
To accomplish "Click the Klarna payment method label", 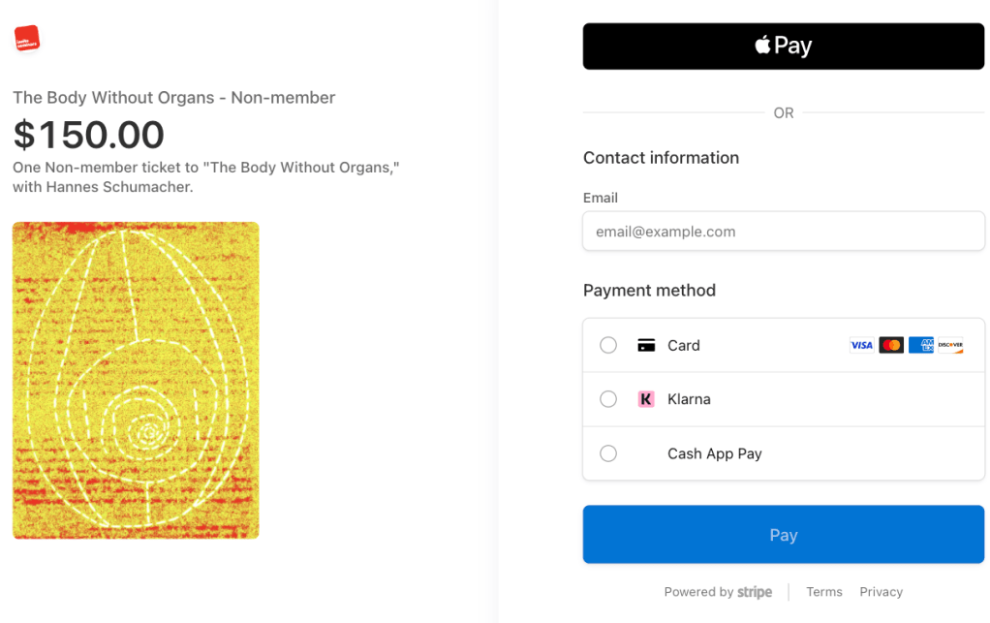I will pos(689,399).
